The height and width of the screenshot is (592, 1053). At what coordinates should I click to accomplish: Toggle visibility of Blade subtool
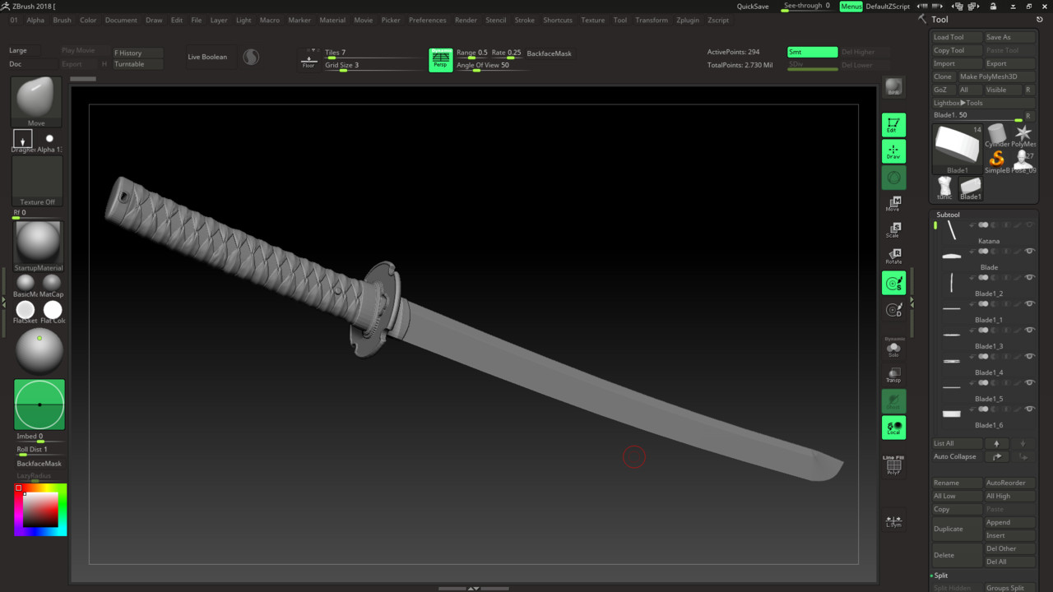[x=1030, y=252]
